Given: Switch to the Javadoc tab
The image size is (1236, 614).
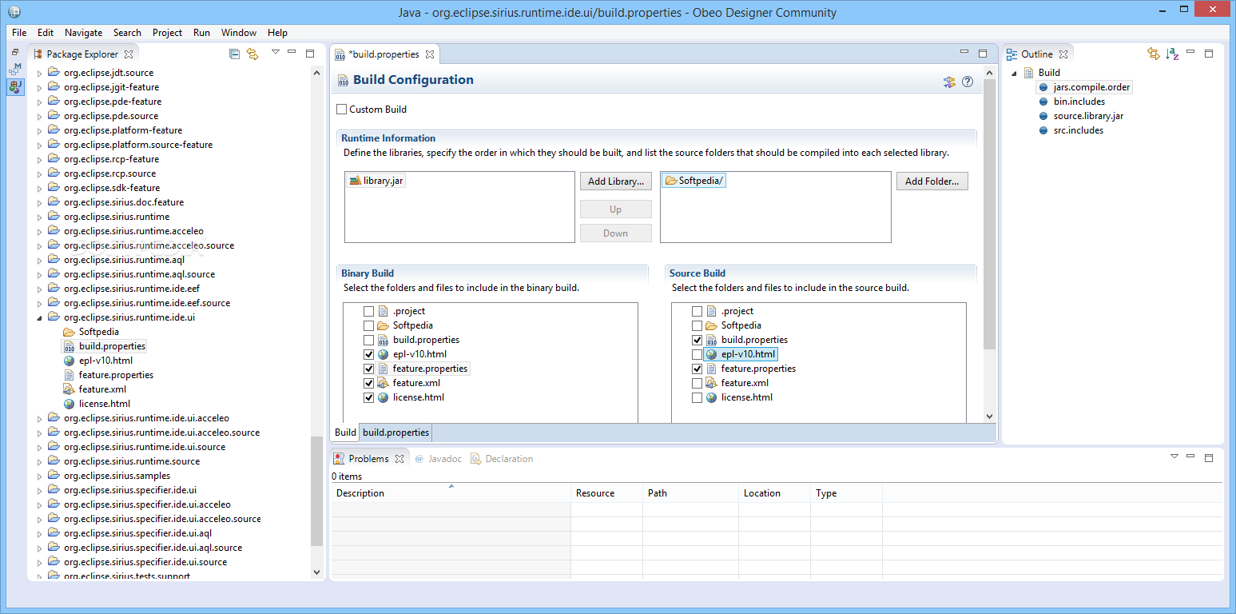Looking at the screenshot, I should tap(439, 459).
